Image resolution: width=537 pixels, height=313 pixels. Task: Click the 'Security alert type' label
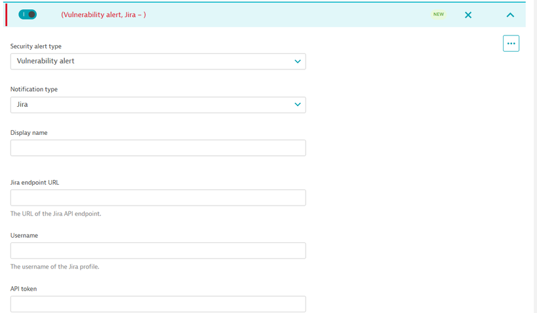36,46
